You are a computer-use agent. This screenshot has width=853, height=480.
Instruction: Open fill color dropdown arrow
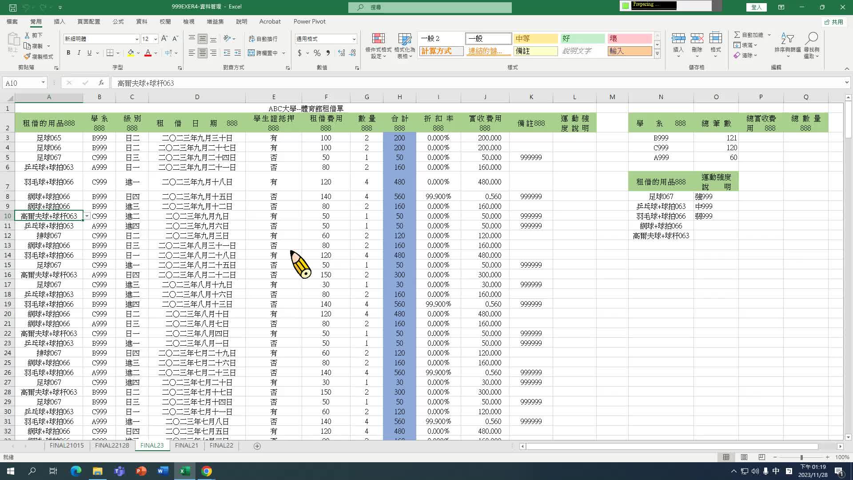tap(139, 53)
